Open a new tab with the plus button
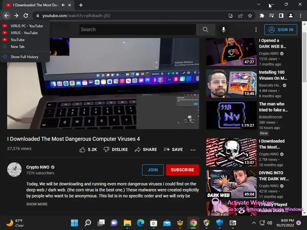The height and width of the screenshot is (230, 307). [81, 5]
